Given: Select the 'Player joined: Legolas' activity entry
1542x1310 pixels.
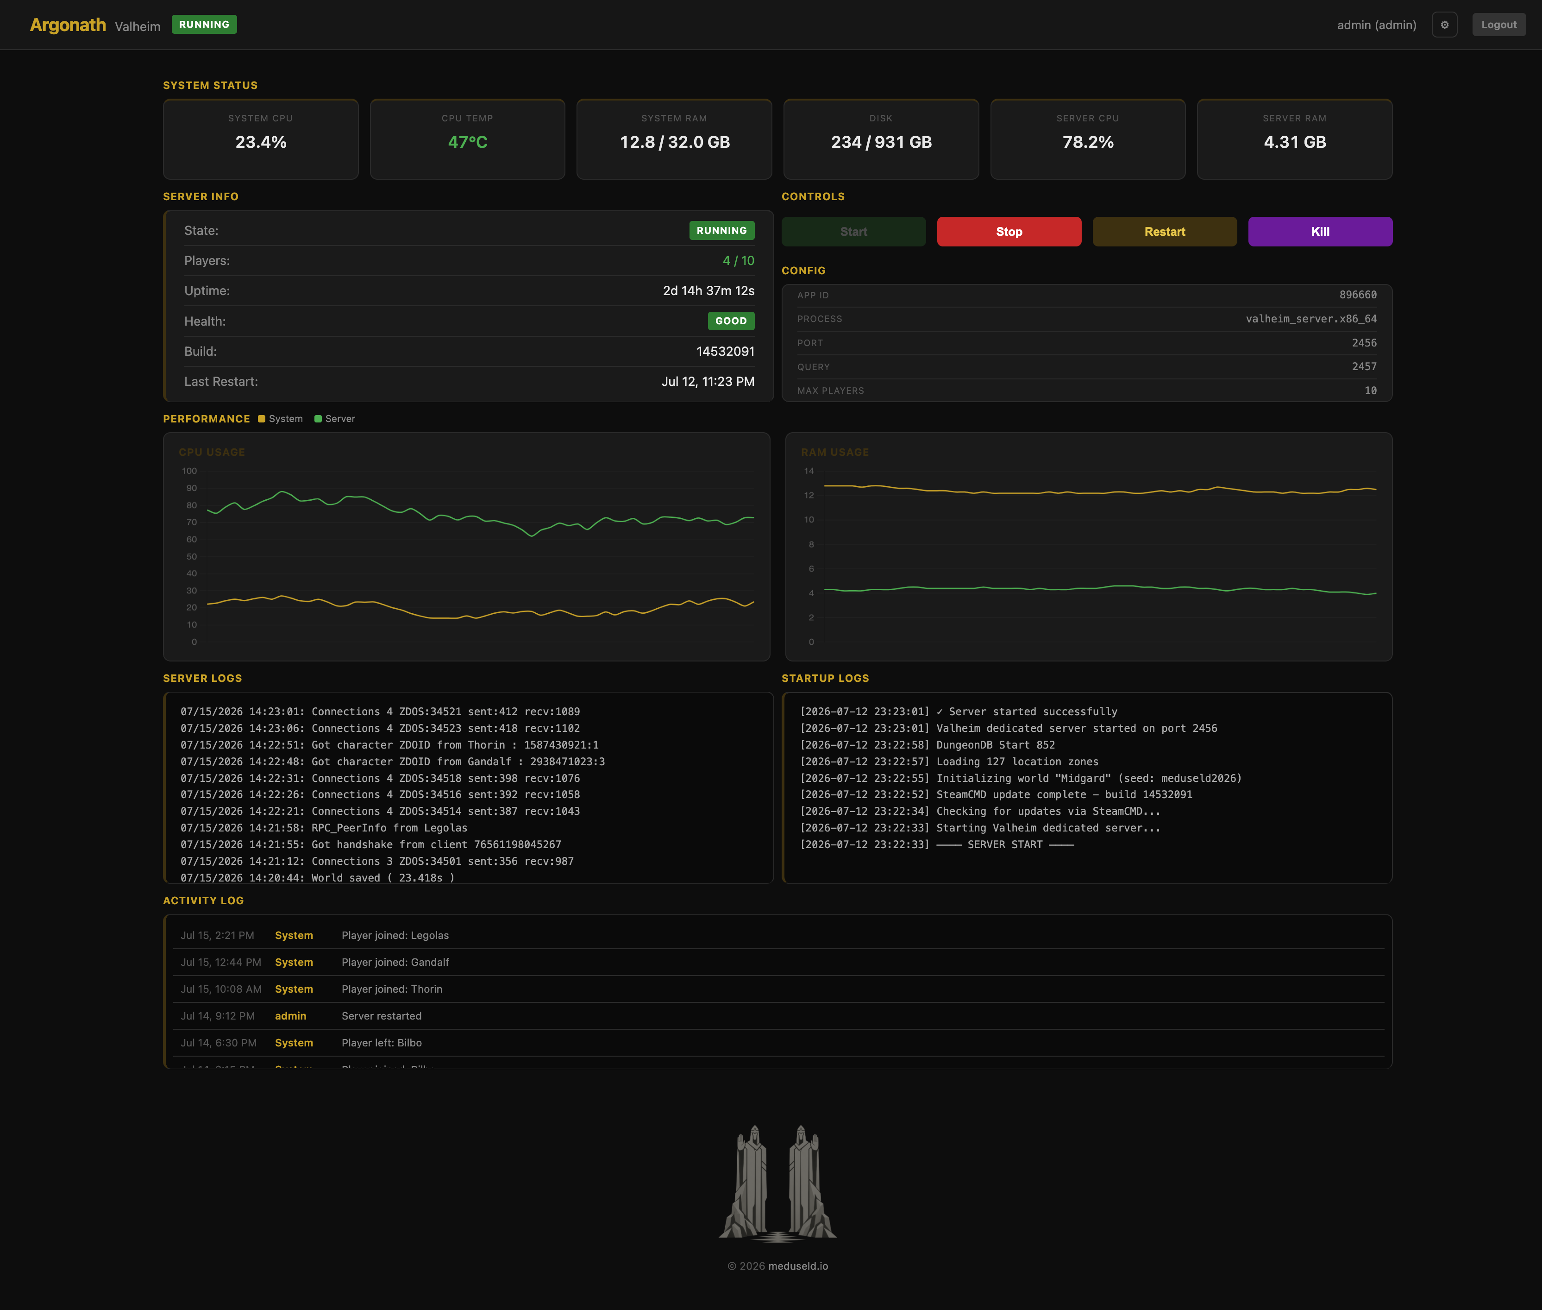Looking at the screenshot, I should click(778, 936).
